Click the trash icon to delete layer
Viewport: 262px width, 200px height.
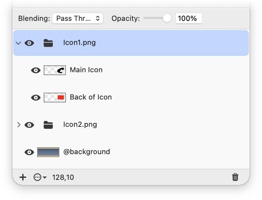click(235, 177)
